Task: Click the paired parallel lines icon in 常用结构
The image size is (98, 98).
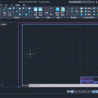Action: point(77,8)
